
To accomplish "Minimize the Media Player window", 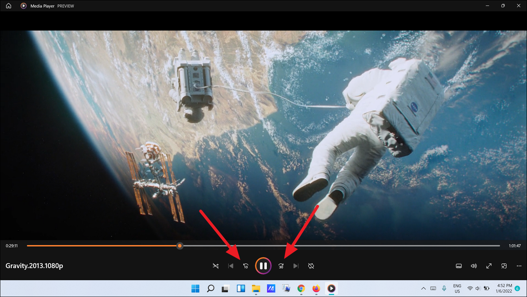I will (x=488, y=6).
